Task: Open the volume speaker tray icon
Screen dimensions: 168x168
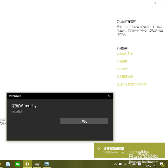Action: pyautogui.click(x=129, y=164)
